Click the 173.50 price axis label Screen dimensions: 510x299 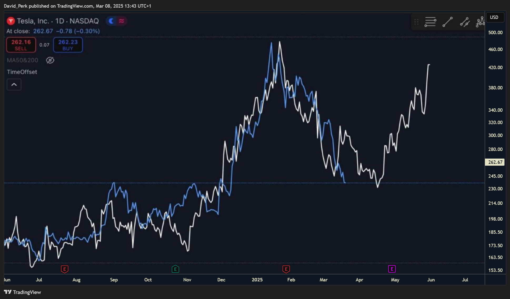(495, 245)
